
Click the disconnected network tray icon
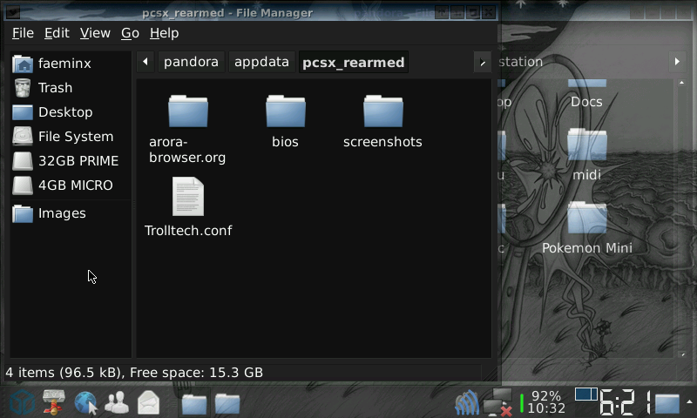(x=497, y=402)
